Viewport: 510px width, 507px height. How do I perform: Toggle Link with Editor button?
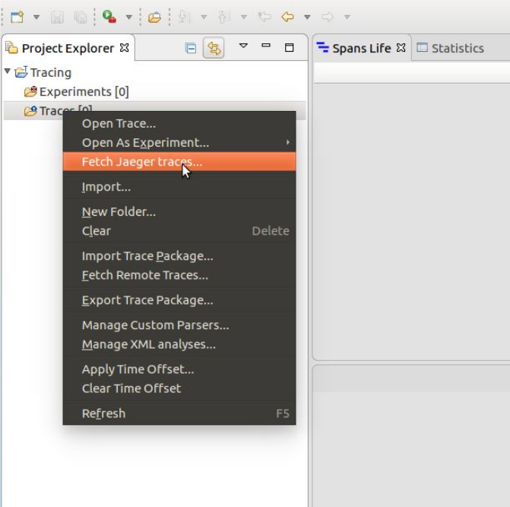point(214,48)
